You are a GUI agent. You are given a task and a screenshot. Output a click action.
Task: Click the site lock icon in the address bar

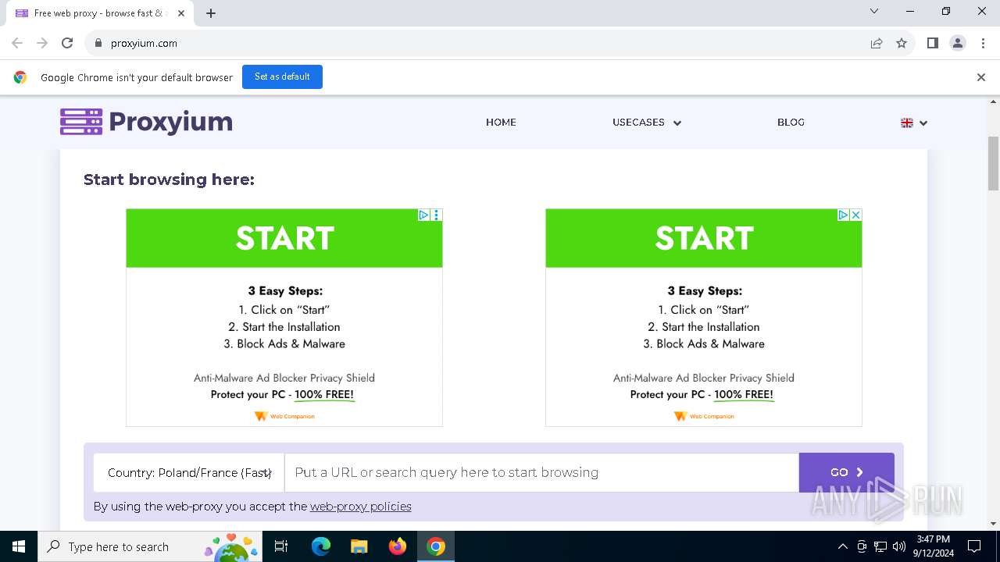[x=98, y=43]
